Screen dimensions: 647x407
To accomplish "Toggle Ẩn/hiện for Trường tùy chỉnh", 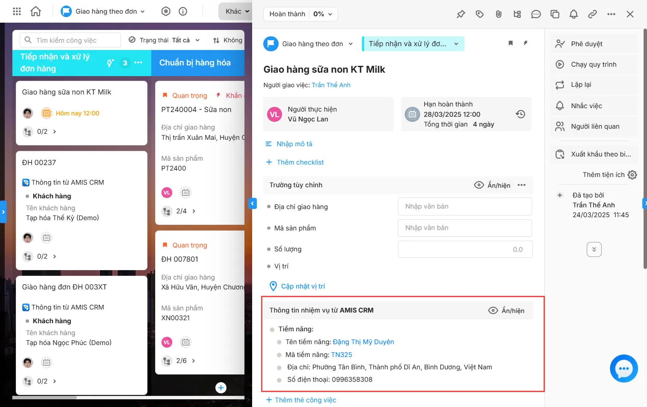I will click(492, 185).
